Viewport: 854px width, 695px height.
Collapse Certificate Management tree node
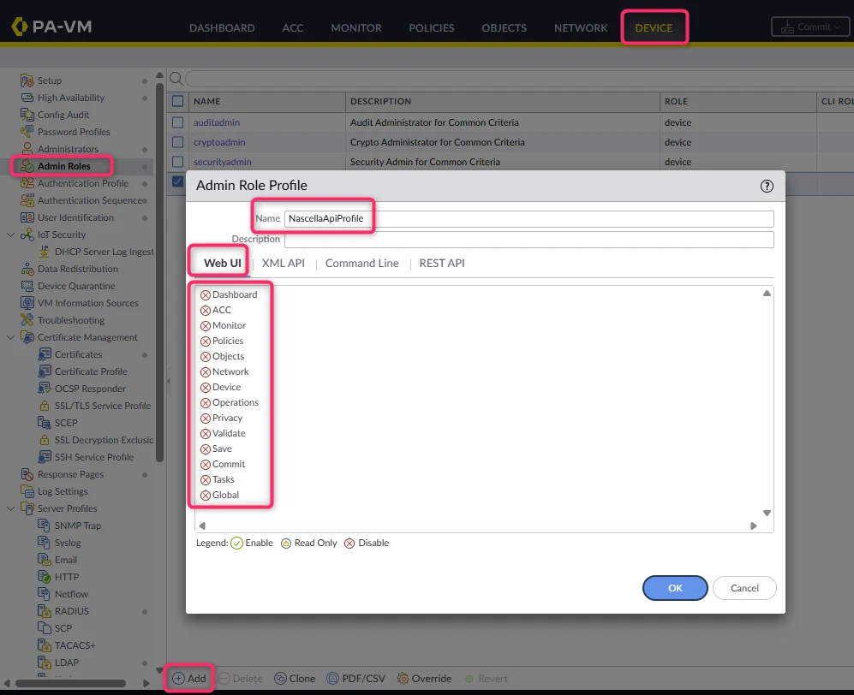(x=10, y=337)
